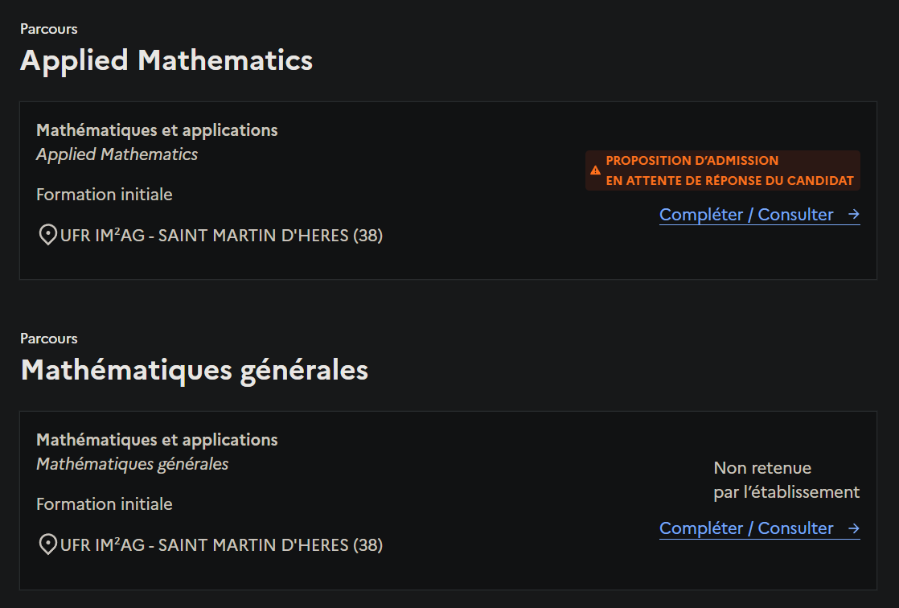Click the 'Non retenue par l'établissement' status
The height and width of the screenshot is (608, 899).
coord(786,480)
